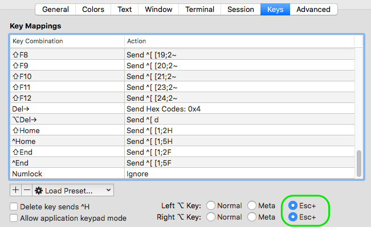This screenshot has height=227, width=371.
Task: Select the Shift F10 mapping row
Action: pos(182,77)
